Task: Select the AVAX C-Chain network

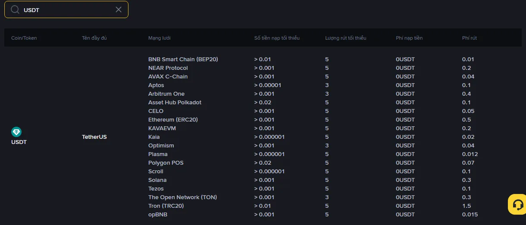Action: click(168, 76)
